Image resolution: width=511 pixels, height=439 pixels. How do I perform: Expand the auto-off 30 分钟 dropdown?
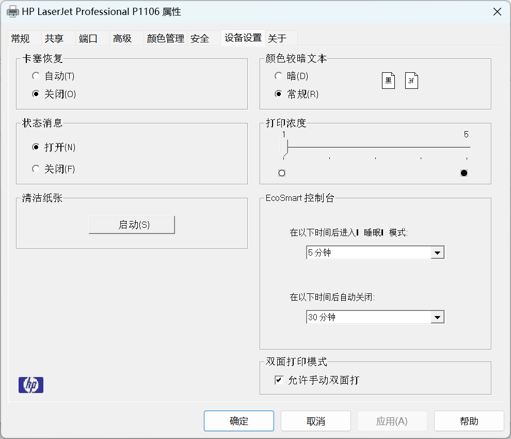click(x=437, y=317)
